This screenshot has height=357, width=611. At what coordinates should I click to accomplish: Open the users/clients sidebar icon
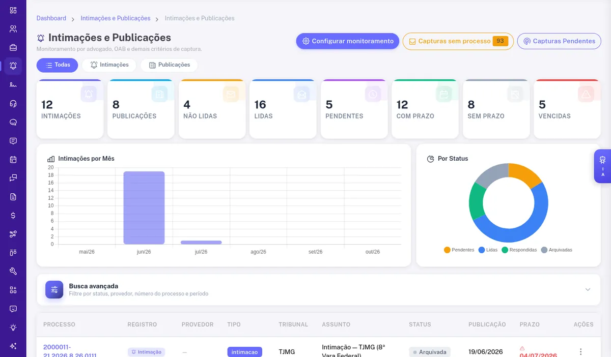13,28
